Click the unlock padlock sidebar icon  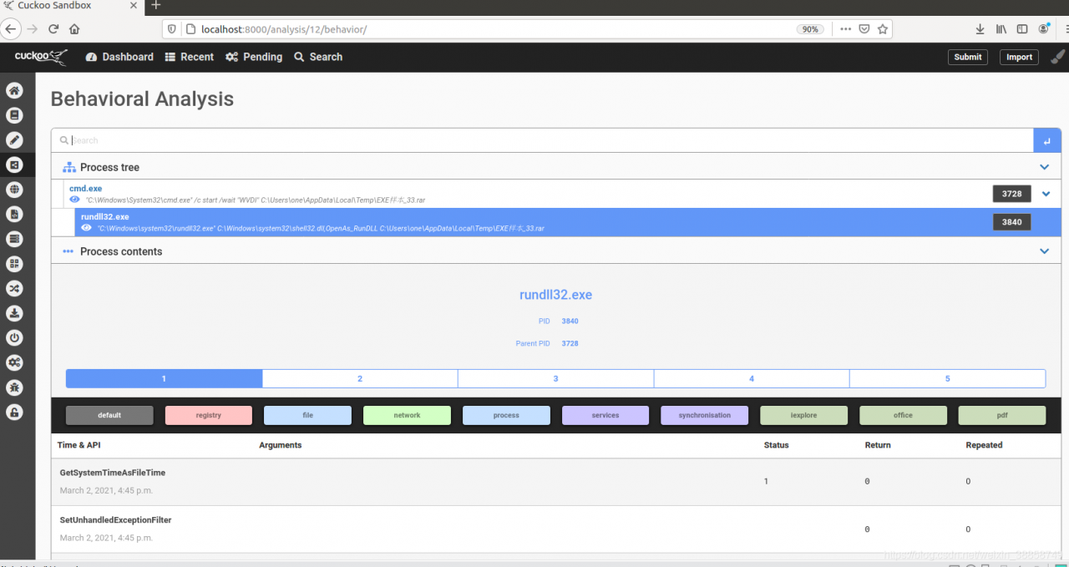(14, 412)
